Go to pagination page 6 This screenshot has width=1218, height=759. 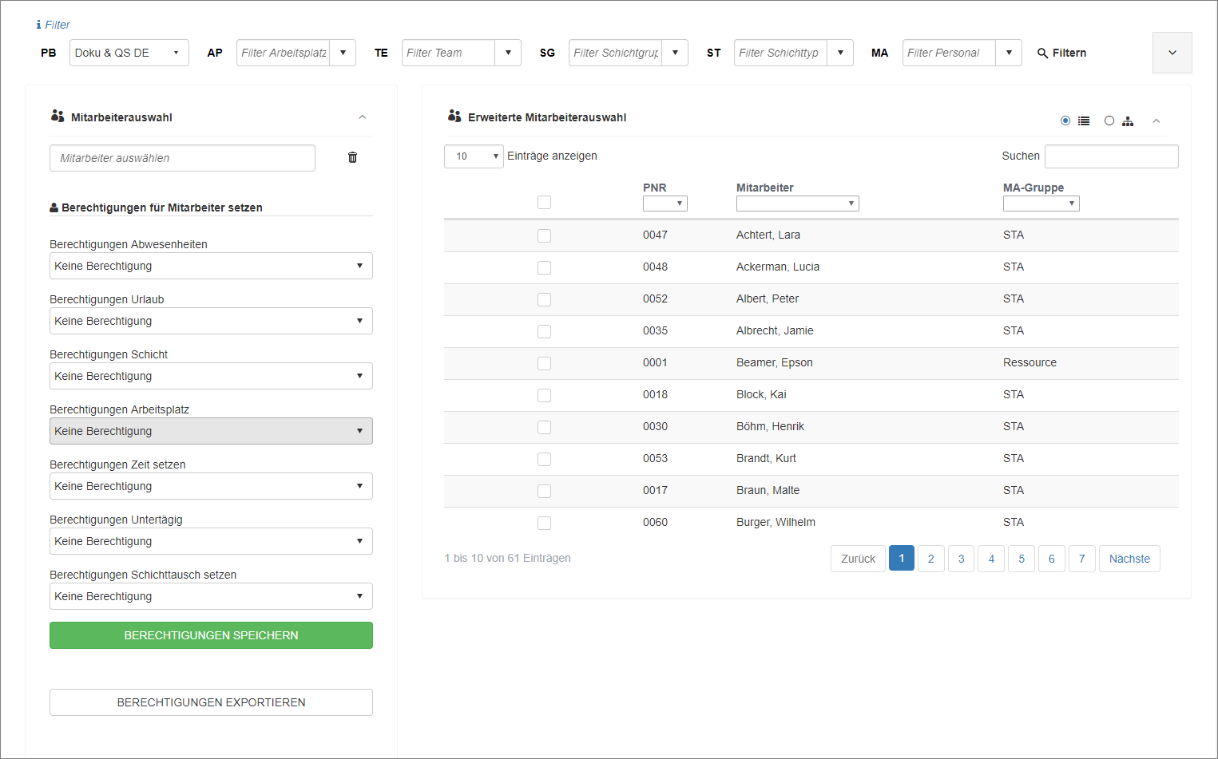[1052, 559]
